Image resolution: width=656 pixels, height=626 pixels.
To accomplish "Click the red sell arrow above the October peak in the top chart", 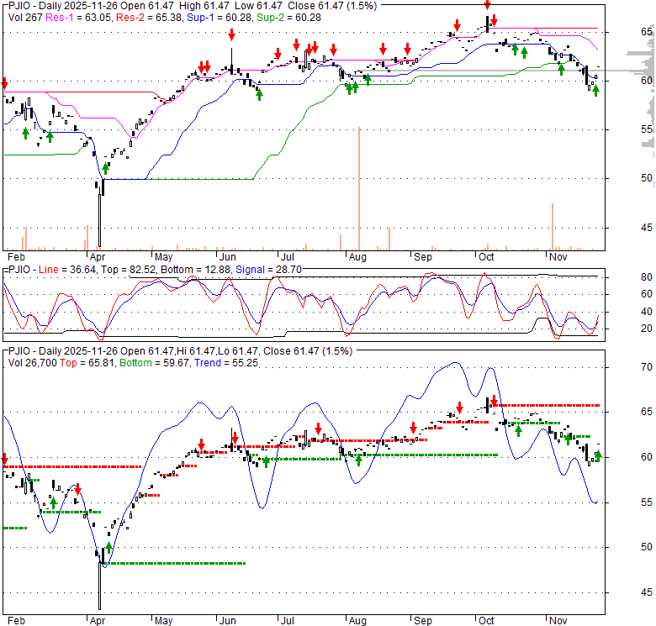I will coord(487,4).
